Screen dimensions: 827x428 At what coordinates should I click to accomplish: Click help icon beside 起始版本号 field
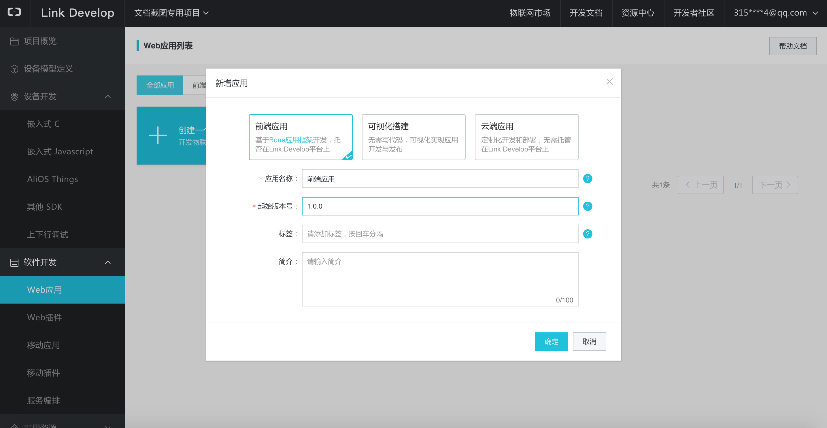pyautogui.click(x=587, y=206)
